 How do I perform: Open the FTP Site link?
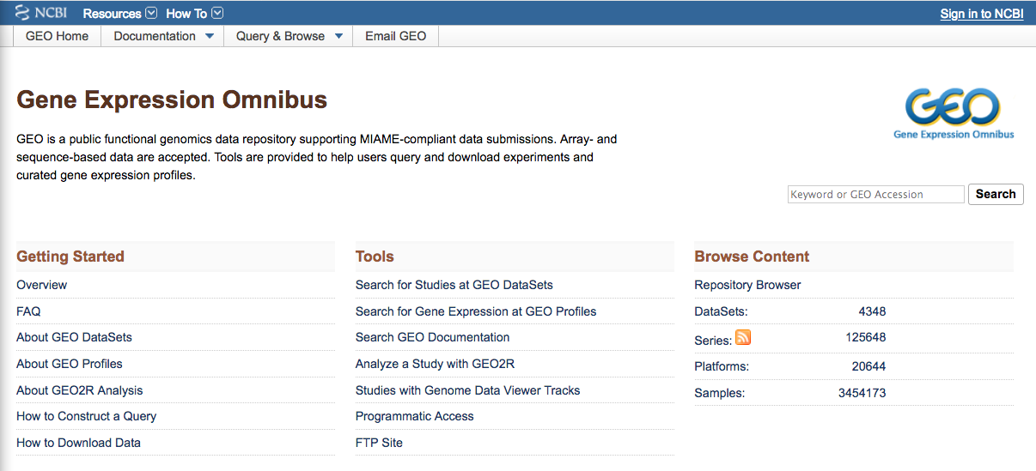(379, 443)
